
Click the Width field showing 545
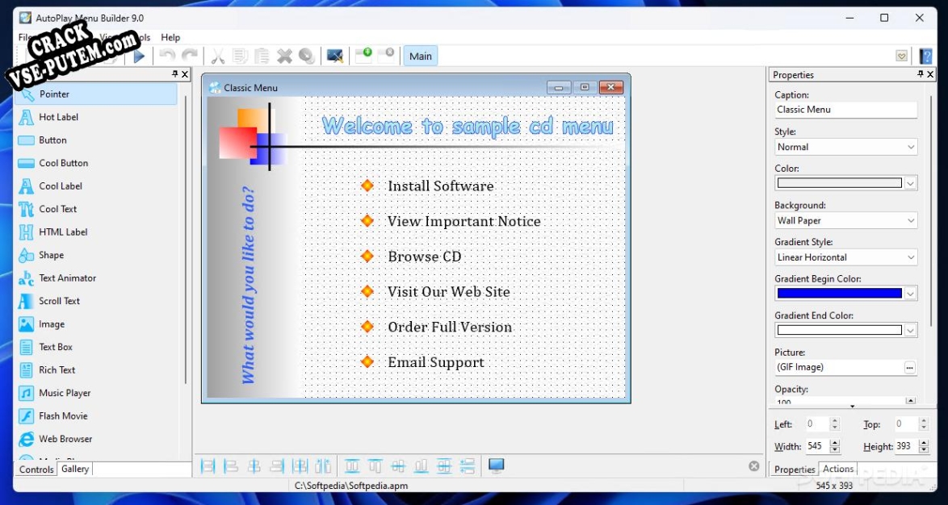817,446
